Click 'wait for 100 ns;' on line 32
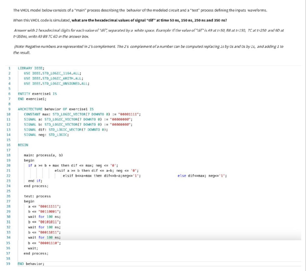Viewport: 306px width, 271px height. (x=44, y=227)
